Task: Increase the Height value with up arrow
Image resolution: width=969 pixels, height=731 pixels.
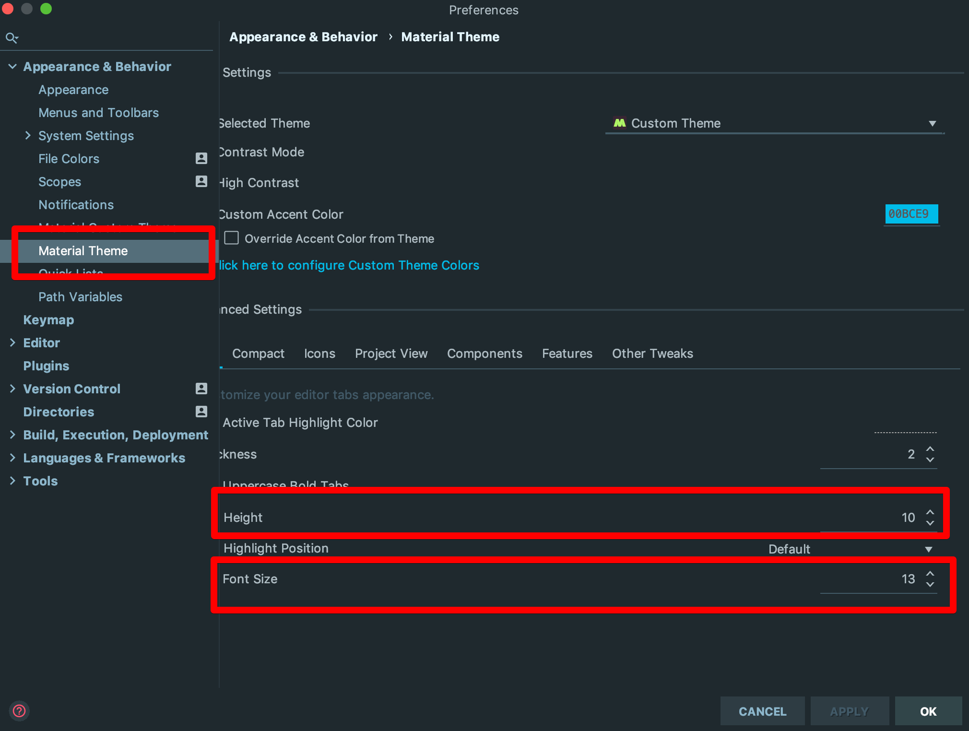Action: pos(930,512)
